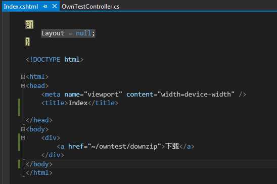Screen dimensions: 277x184
Task: Collapse the body tag block
Action: (x=23, y=129)
